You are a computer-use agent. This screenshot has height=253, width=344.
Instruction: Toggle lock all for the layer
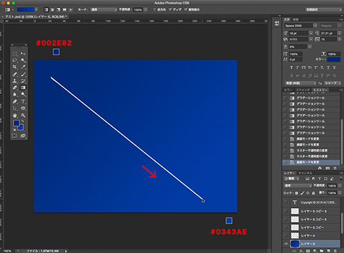coord(314,193)
